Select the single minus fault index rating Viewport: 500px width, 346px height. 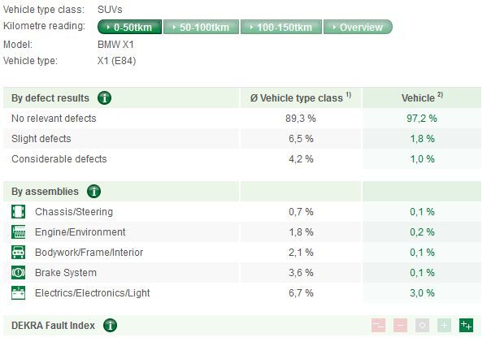click(400, 326)
